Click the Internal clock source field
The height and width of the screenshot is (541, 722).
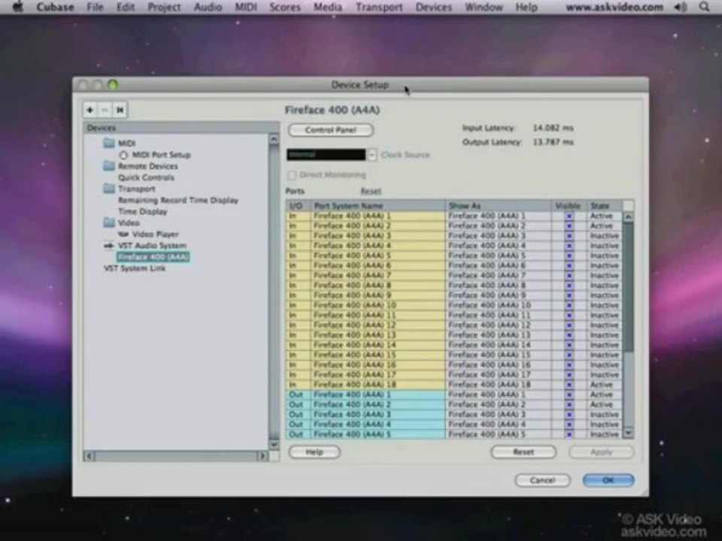[x=326, y=155]
